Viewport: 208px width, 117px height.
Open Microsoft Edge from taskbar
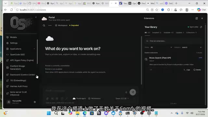point(84,113)
